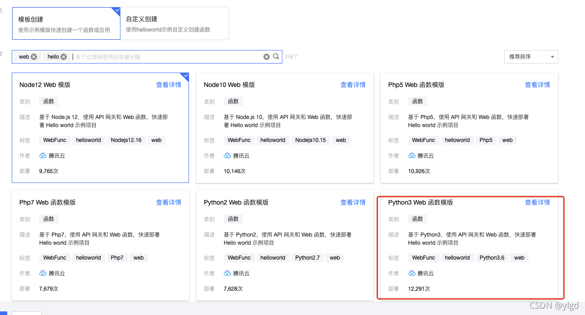Click 函数 category tag in Python3 card

[418, 219]
